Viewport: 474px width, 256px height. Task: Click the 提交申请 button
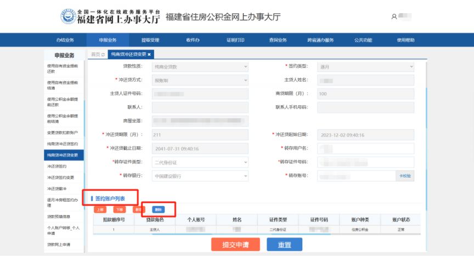(x=235, y=244)
